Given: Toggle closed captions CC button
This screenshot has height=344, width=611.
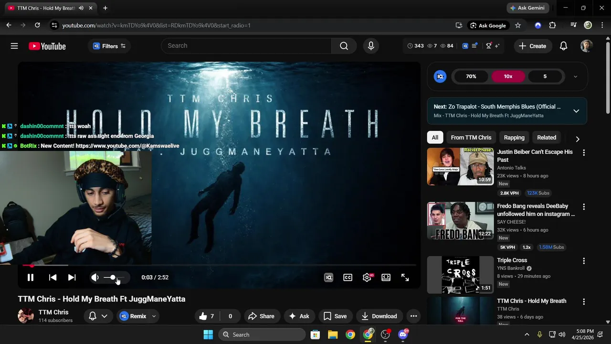Looking at the screenshot, I should pos(348,277).
